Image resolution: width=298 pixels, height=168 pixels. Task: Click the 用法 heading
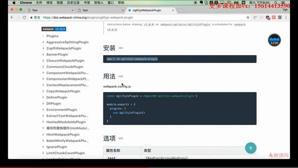point(109,77)
